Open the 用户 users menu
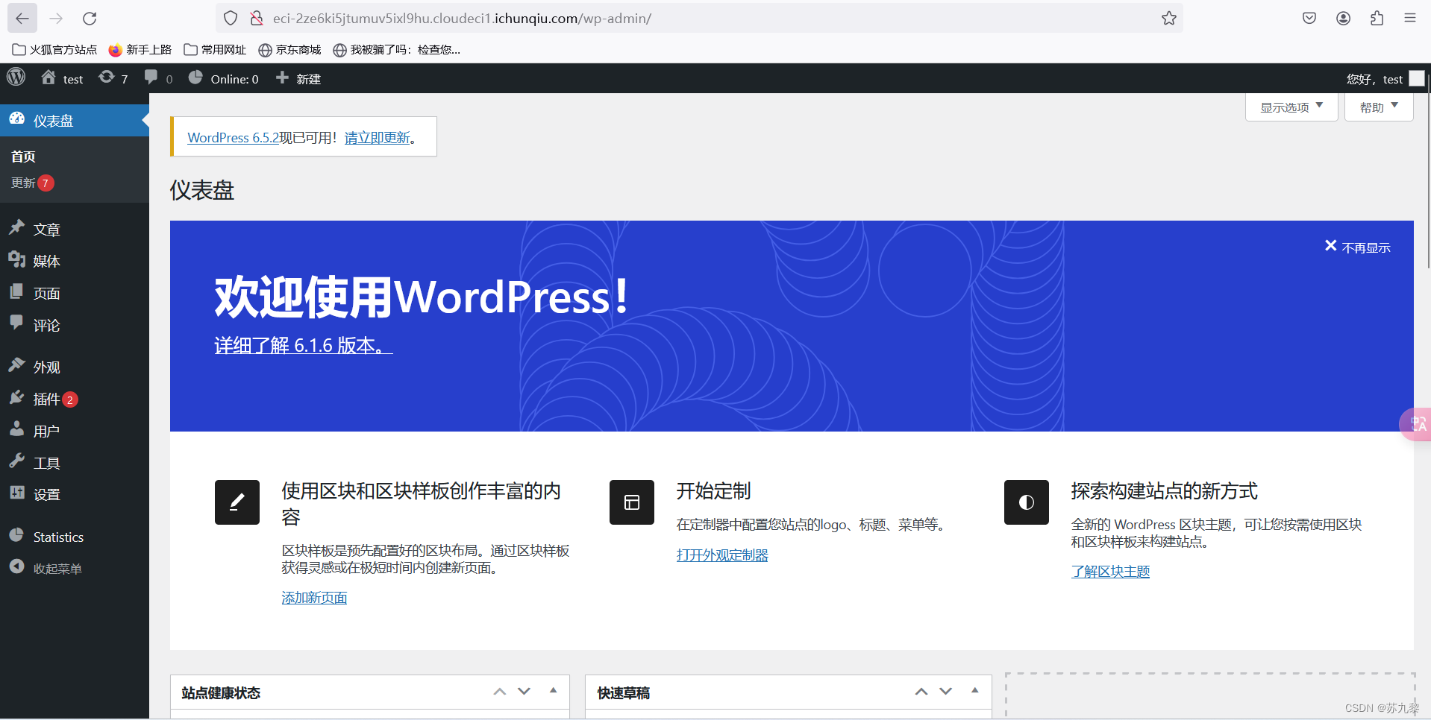The height and width of the screenshot is (720, 1431). pyautogui.click(x=75, y=431)
